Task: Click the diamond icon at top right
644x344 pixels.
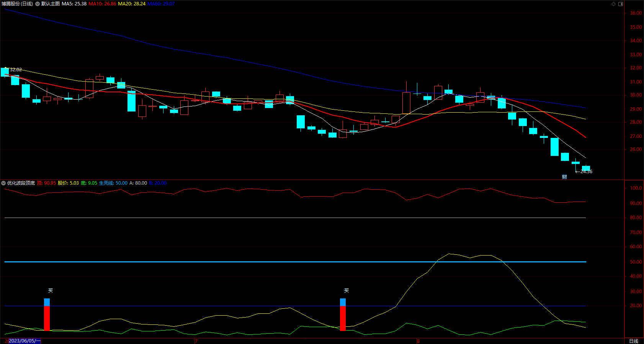Action: tap(613, 4)
